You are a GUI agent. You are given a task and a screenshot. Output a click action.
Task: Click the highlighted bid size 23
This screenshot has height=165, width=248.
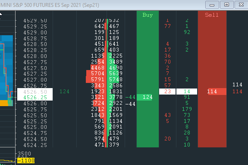tap(167, 92)
